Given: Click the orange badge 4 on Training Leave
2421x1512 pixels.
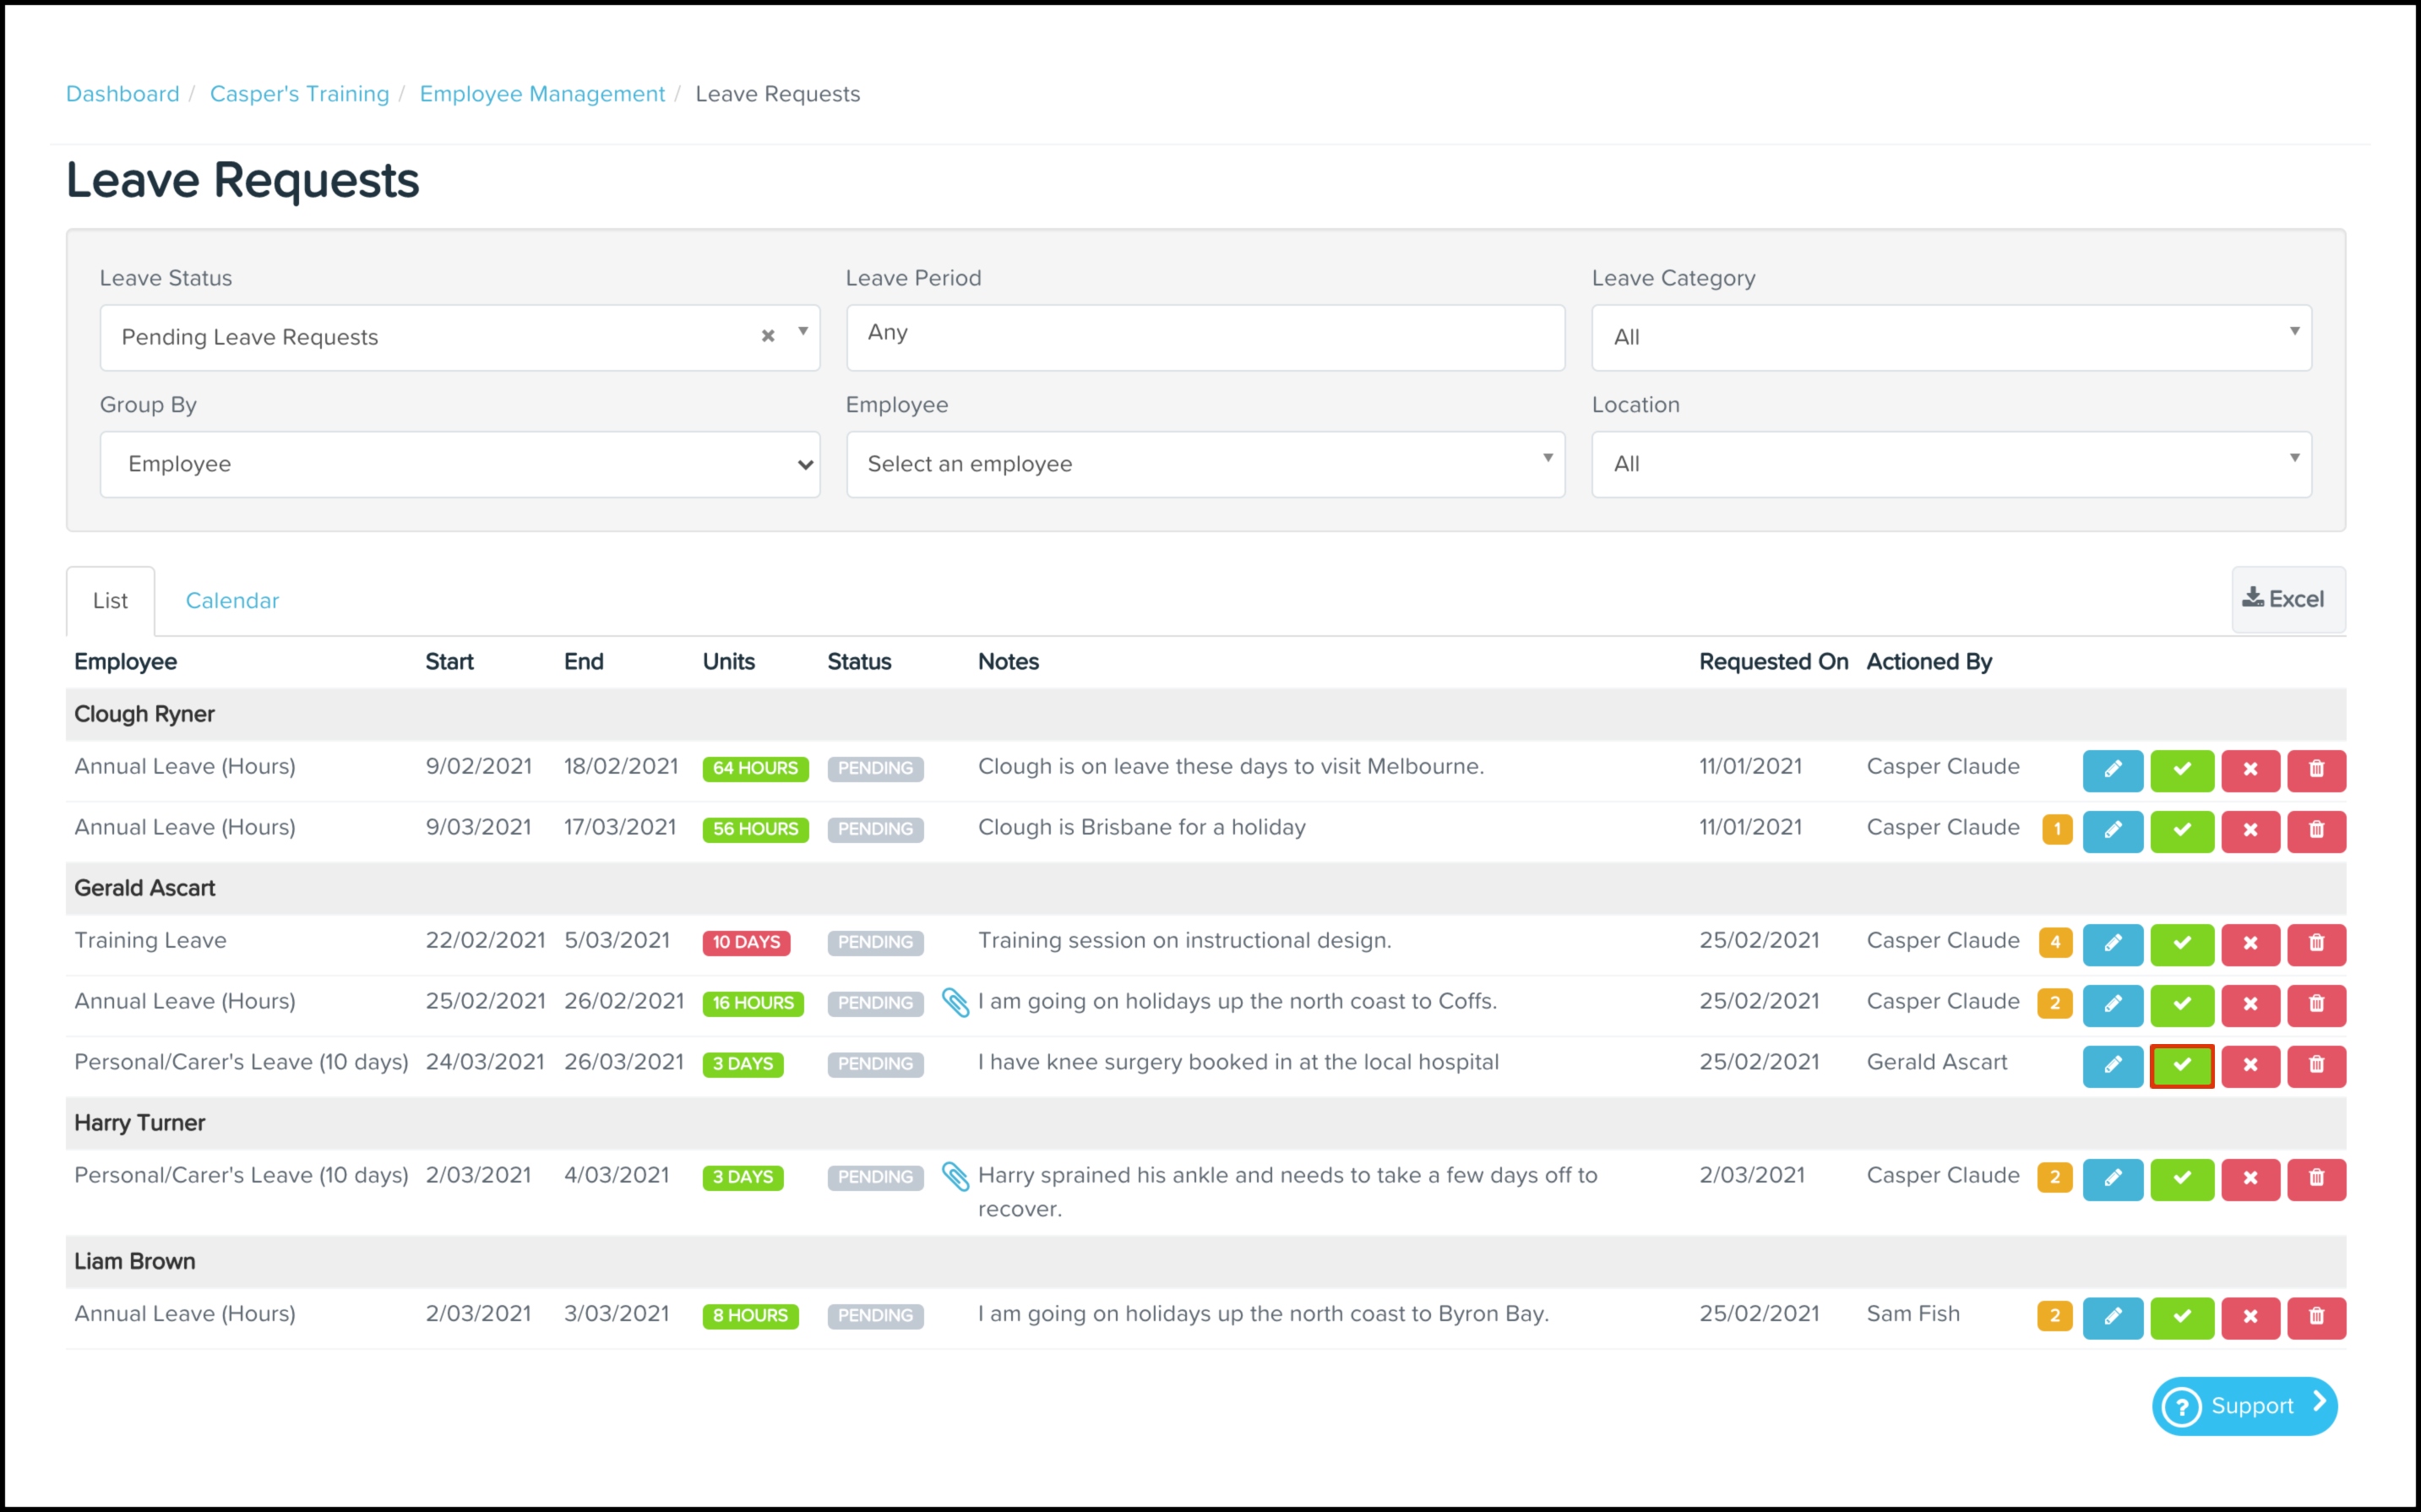Looking at the screenshot, I should (x=2055, y=942).
